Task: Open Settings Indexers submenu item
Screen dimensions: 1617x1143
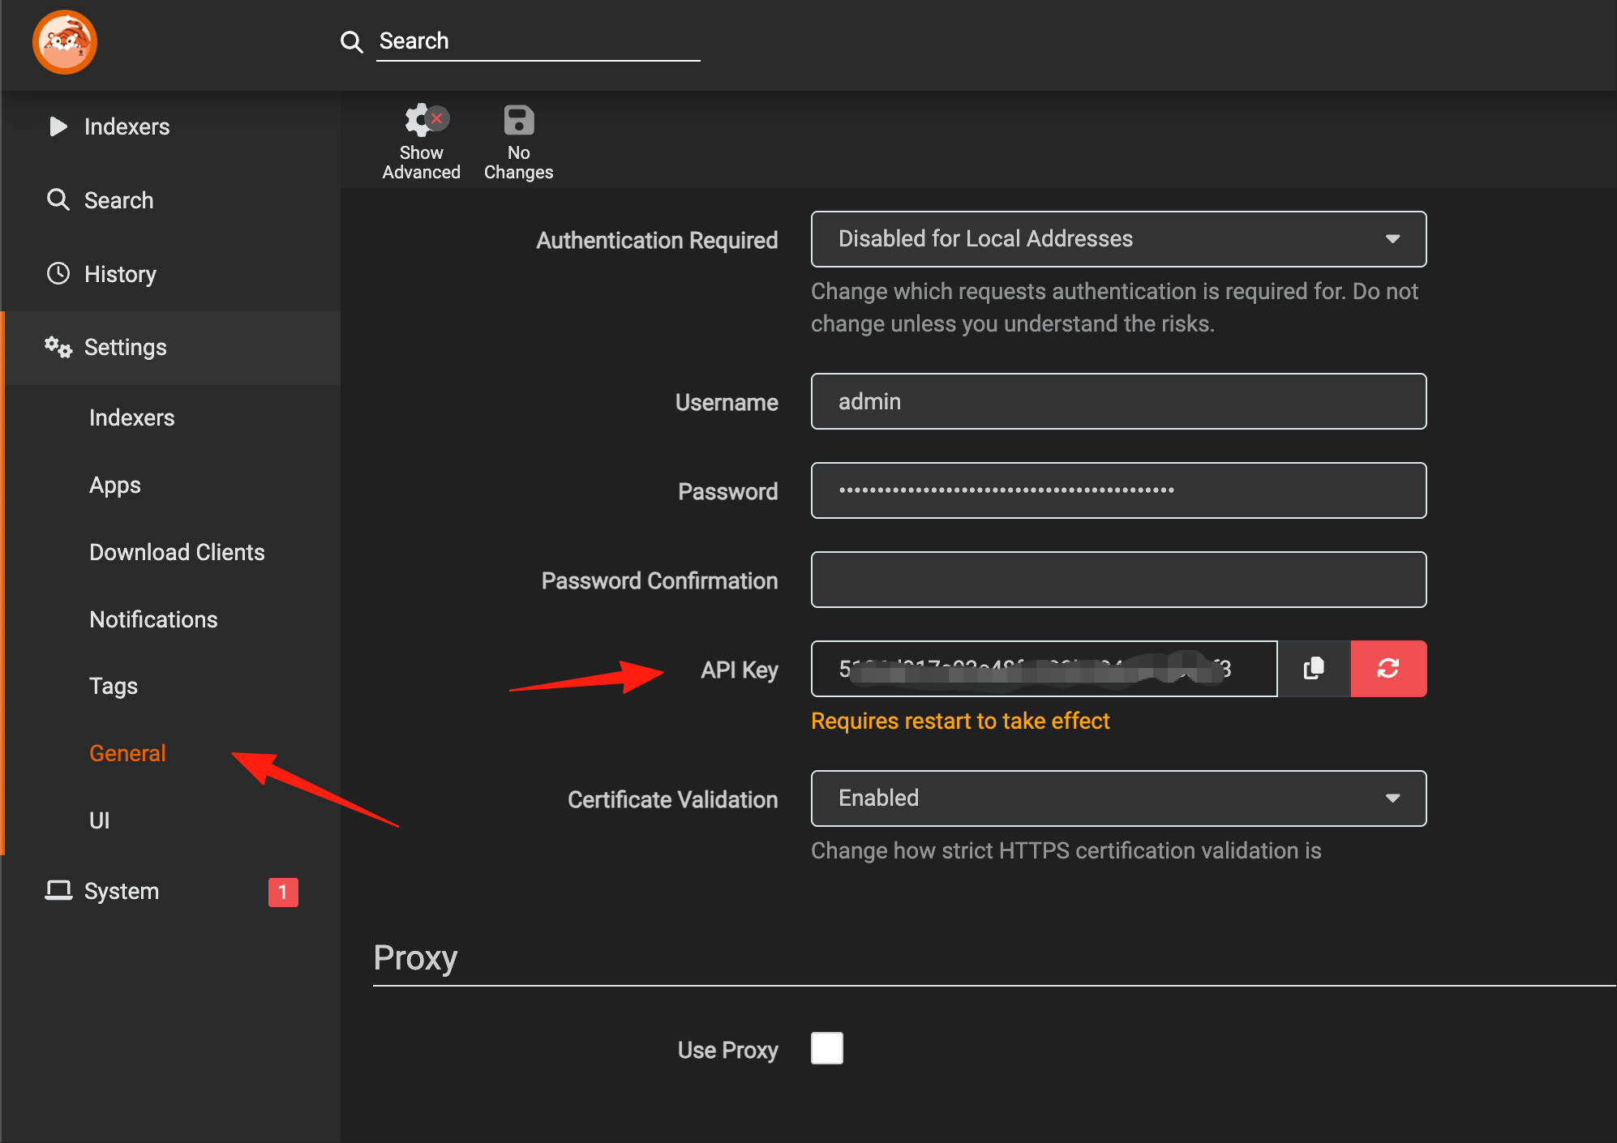Action: (x=132, y=417)
